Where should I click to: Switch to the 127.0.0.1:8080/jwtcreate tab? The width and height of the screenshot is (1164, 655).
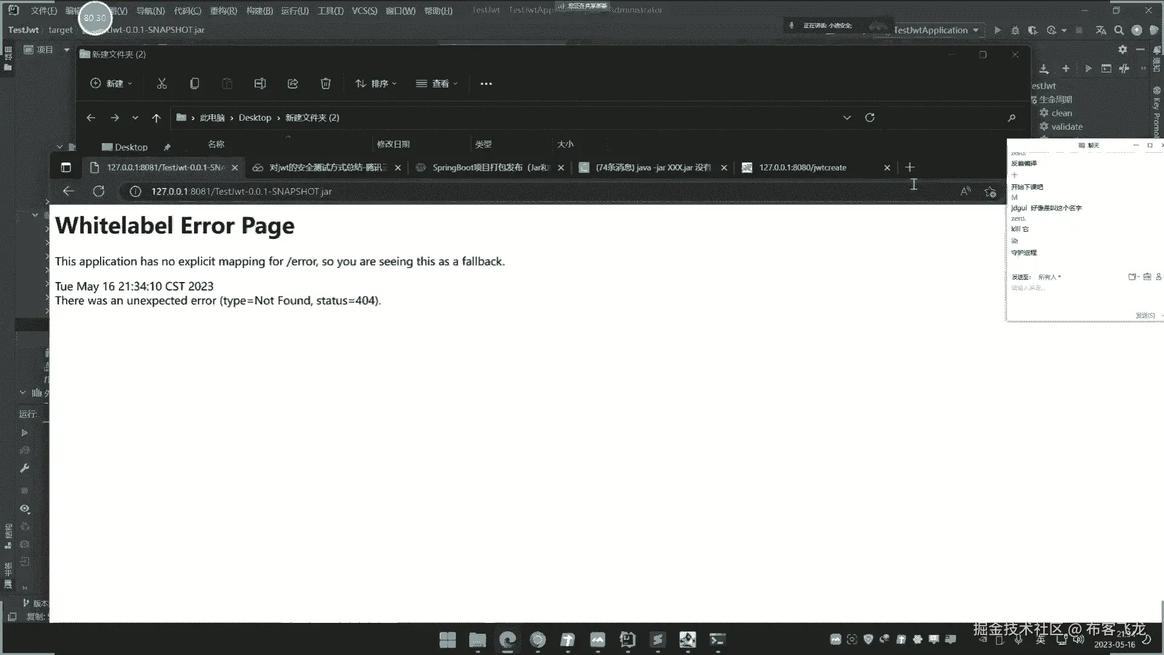[802, 167]
